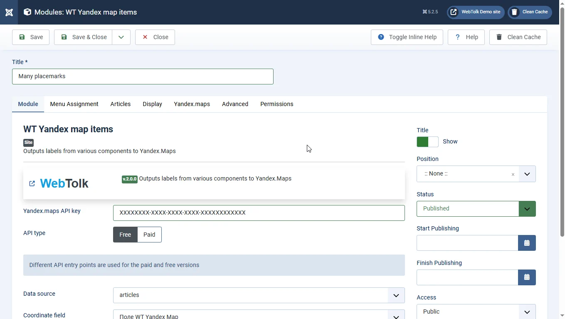Select the Paid API type
The height and width of the screenshot is (319, 565).
tap(149, 235)
